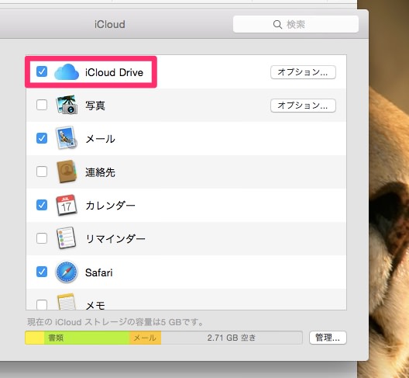Click the magnifying glass search icon

coord(277,25)
